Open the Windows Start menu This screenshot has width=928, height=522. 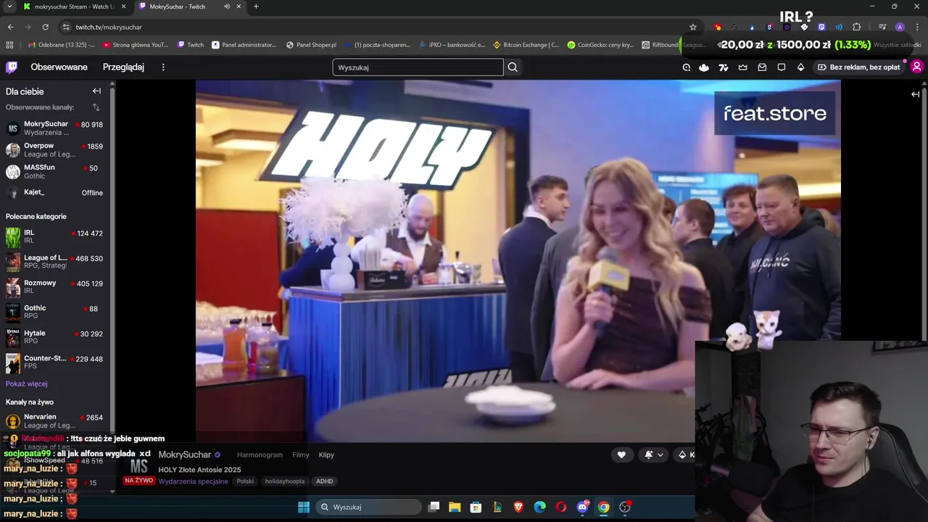tap(304, 507)
